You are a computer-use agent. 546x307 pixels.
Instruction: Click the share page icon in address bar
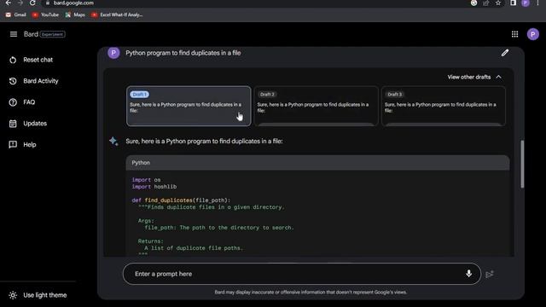click(x=485, y=3)
